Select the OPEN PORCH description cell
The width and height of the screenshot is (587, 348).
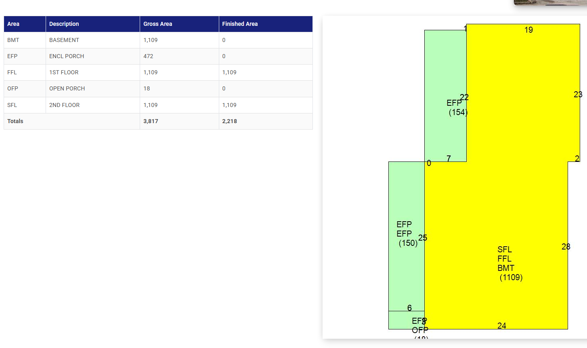(x=67, y=88)
